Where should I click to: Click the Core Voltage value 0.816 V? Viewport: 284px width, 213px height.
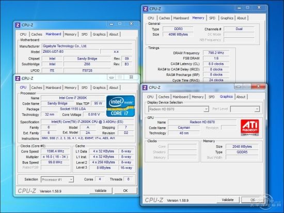94,114
